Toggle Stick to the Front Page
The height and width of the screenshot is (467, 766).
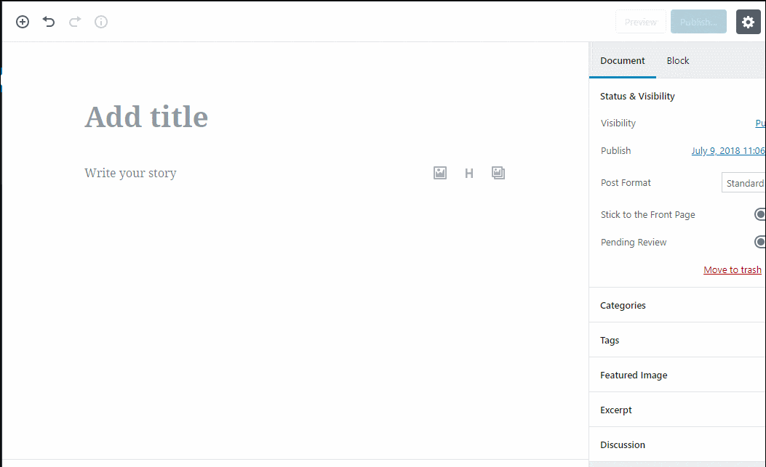(x=760, y=214)
